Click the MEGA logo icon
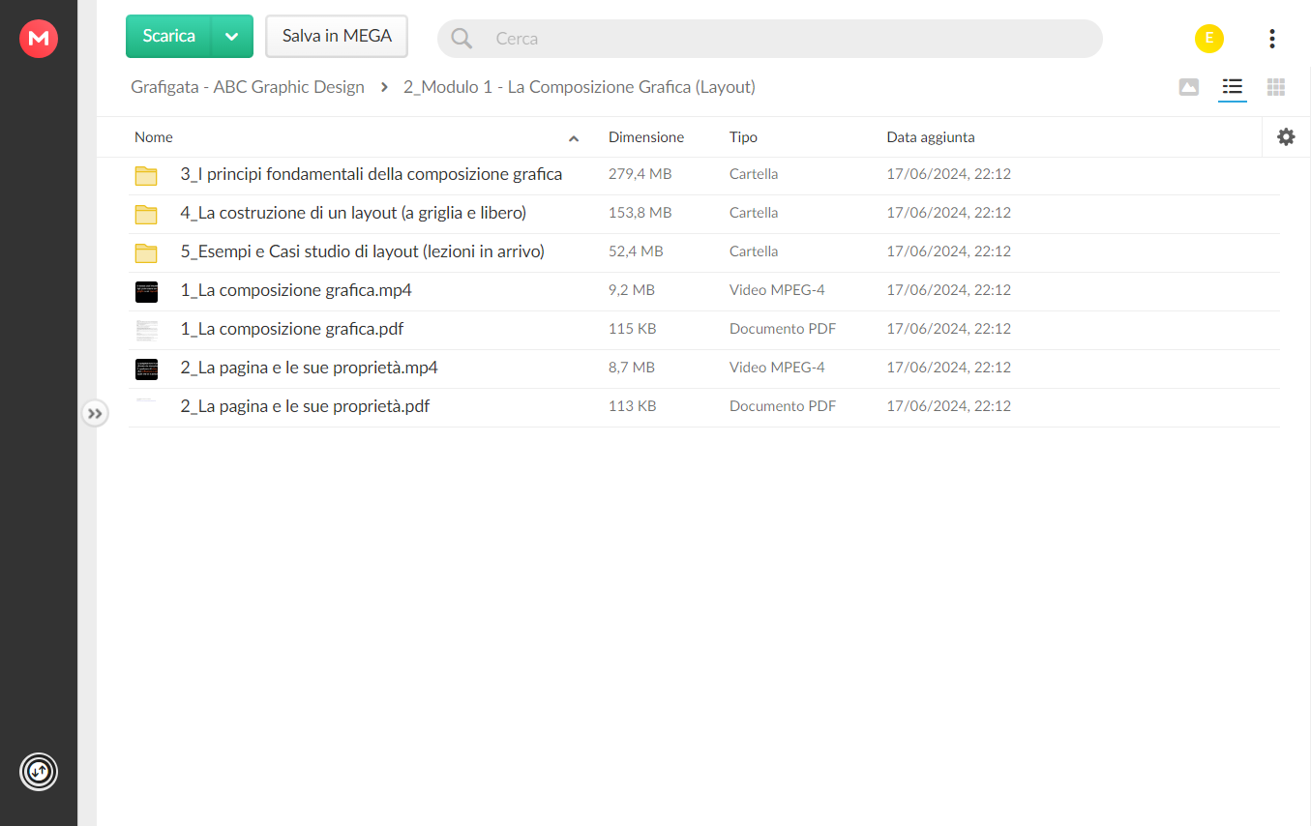The width and height of the screenshot is (1311, 826). tap(39, 39)
